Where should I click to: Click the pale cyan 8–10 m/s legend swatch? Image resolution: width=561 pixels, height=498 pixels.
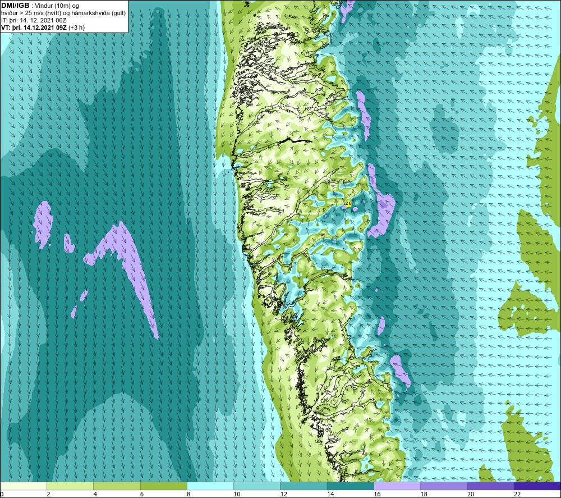coord(210,486)
